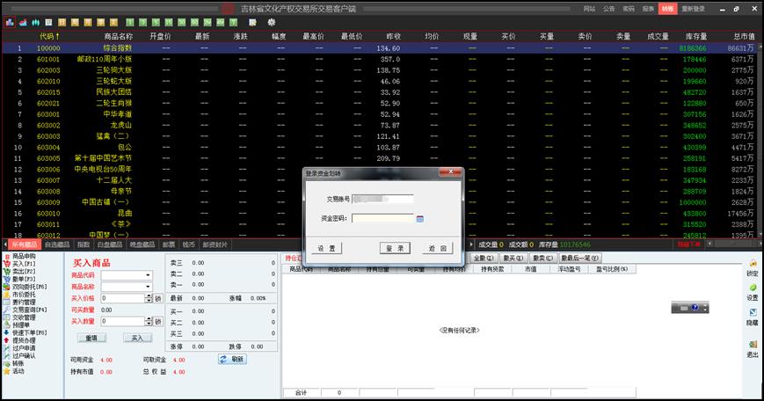The height and width of the screenshot is (401, 764).
Task: Click the 登录 button in the dialog
Action: point(395,248)
